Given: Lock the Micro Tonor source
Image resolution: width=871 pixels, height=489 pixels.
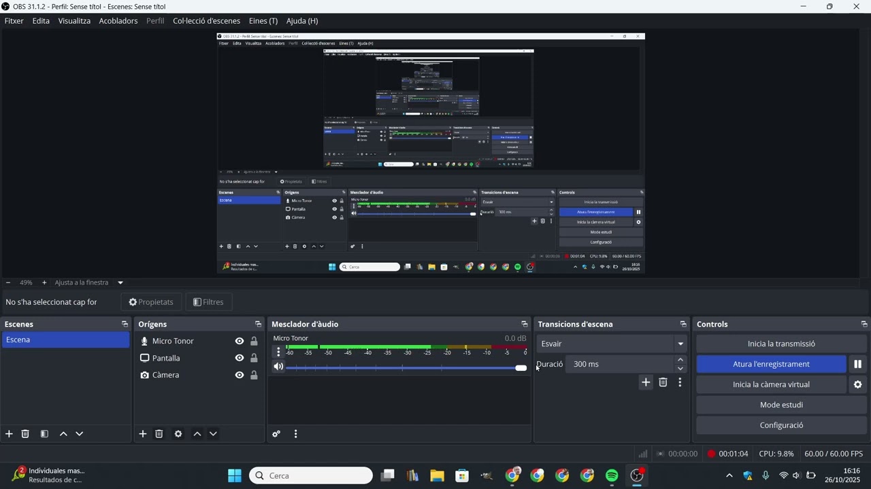Looking at the screenshot, I should [x=254, y=341].
